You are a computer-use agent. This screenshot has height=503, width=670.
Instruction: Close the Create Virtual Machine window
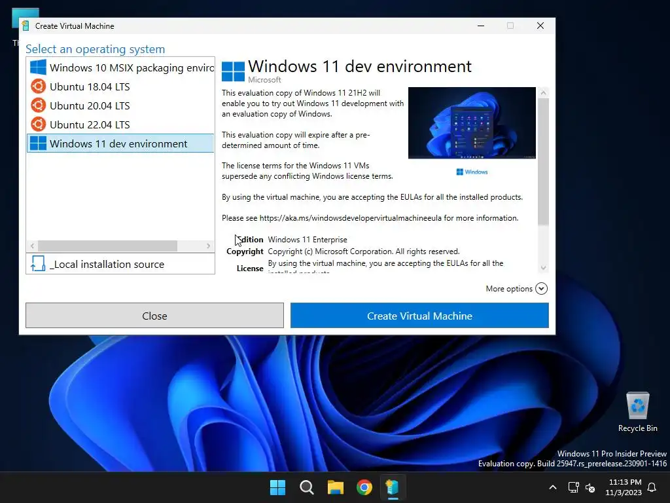pos(540,26)
